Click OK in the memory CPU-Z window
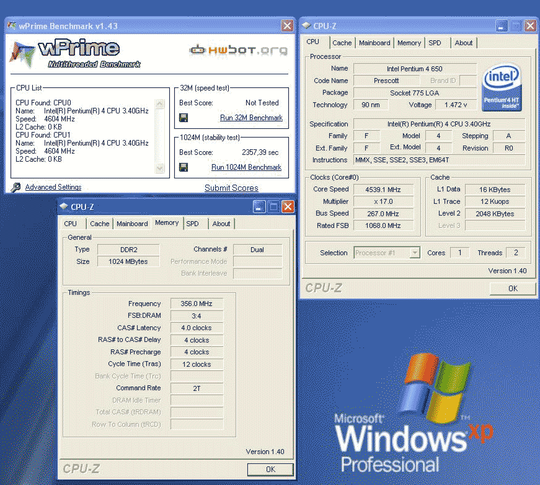Screen dimensions: 540x485 [x=270, y=469]
